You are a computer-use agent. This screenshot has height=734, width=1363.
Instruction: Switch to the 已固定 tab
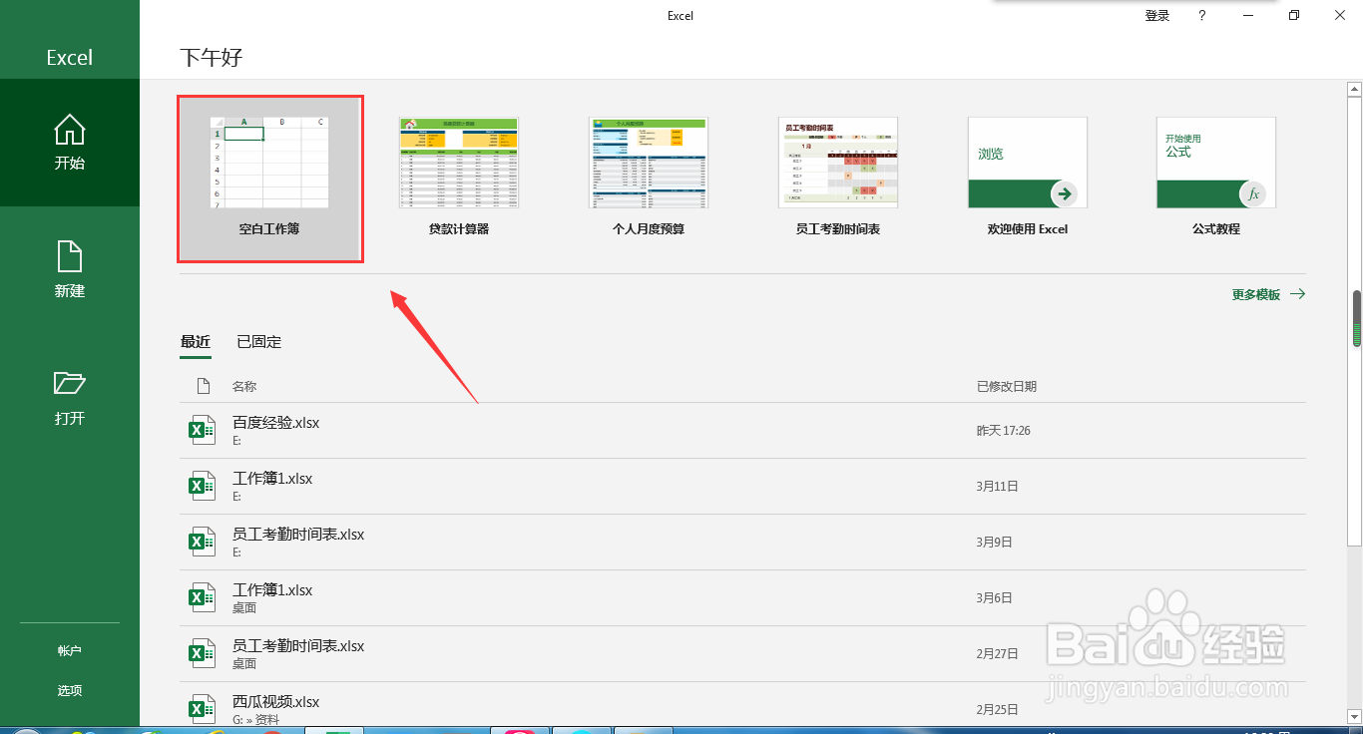pyautogui.click(x=259, y=342)
